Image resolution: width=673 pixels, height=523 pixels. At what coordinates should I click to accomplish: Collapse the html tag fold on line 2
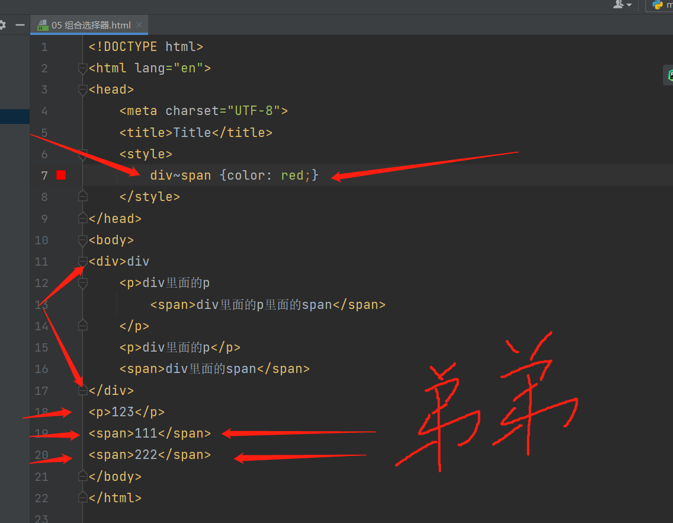pyautogui.click(x=83, y=68)
